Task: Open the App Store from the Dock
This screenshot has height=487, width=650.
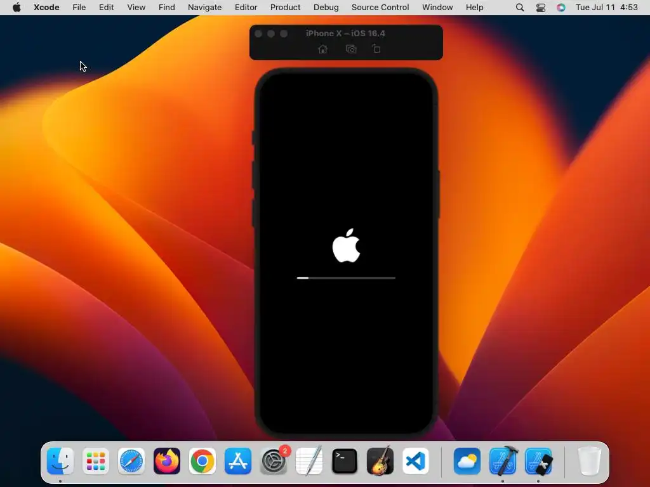Action: click(x=238, y=461)
